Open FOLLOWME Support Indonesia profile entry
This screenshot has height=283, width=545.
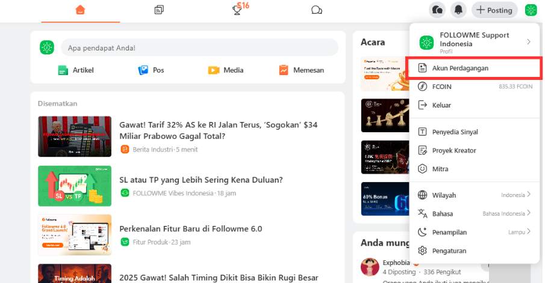click(475, 42)
